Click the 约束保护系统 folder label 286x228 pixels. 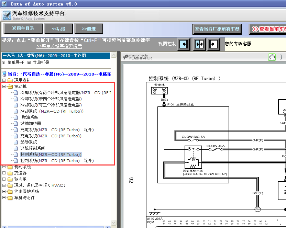point(26,192)
